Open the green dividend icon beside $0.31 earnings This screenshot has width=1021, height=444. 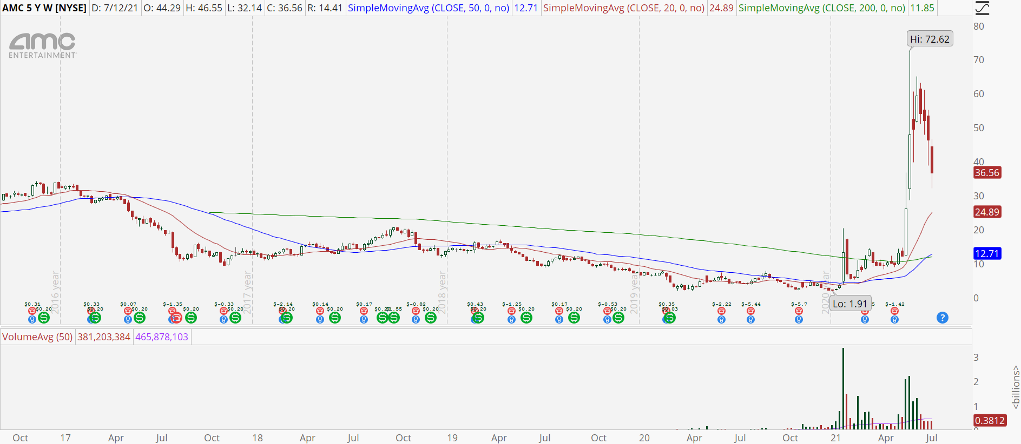coord(44,318)
